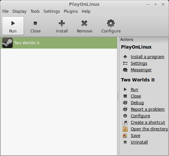
Task: Open the Tools menu
Action: (x=35, y=11)
